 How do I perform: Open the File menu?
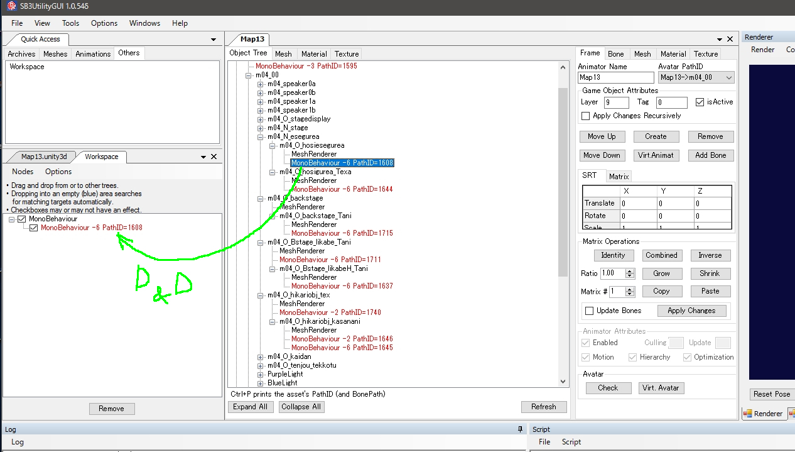pyautogui.click(x=17, y=23)
